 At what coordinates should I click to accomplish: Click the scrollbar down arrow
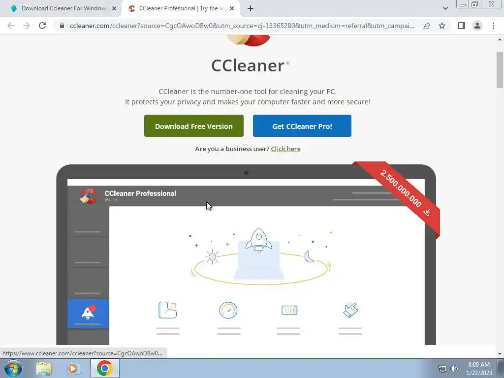tap(500, 354)
